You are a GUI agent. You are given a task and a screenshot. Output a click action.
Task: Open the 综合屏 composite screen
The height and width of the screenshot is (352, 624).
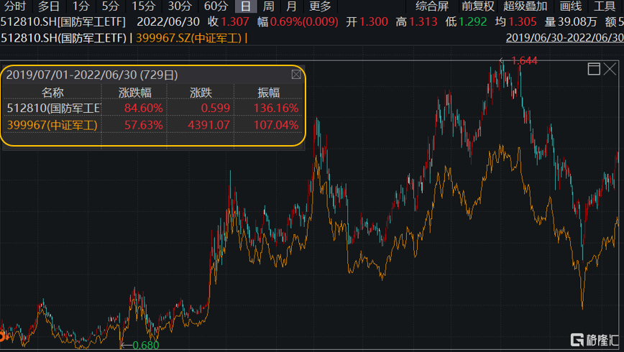pyautogui.click(x=432, y=6)
